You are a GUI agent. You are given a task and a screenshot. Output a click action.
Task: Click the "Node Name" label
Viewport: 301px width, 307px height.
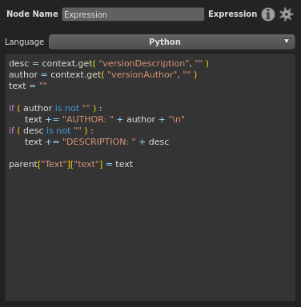32,14
